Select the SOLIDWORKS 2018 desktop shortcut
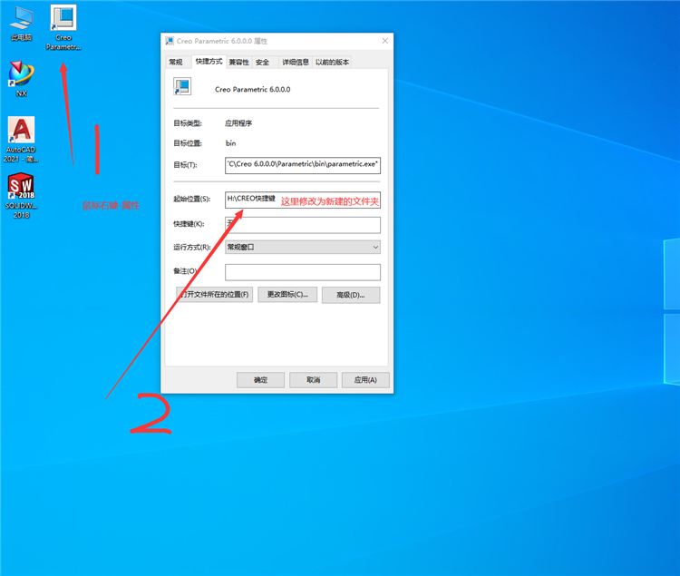 (x=21, y=196)
